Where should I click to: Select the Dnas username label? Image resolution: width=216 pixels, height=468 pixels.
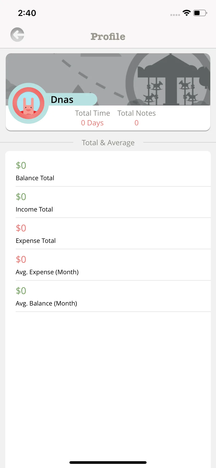(62, 100)
